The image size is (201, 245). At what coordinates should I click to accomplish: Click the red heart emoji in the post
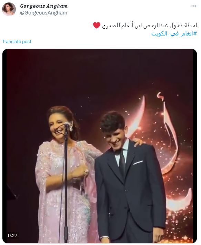[97, 25]
